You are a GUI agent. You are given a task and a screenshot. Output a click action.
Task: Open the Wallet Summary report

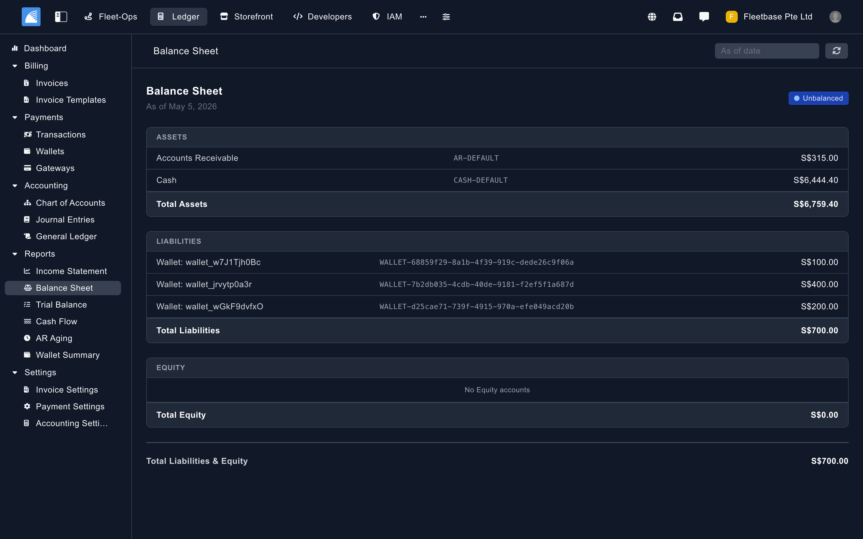[x=68, y=355]
